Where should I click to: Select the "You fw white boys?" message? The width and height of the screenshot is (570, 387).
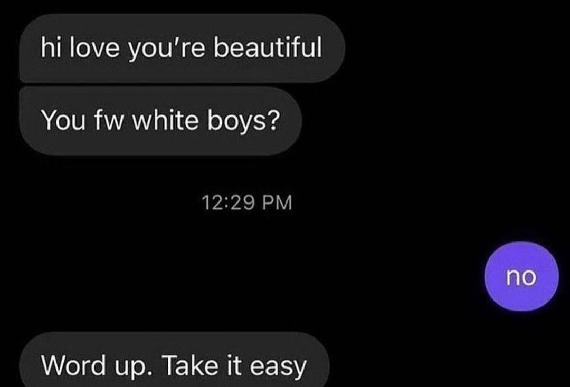160,121
